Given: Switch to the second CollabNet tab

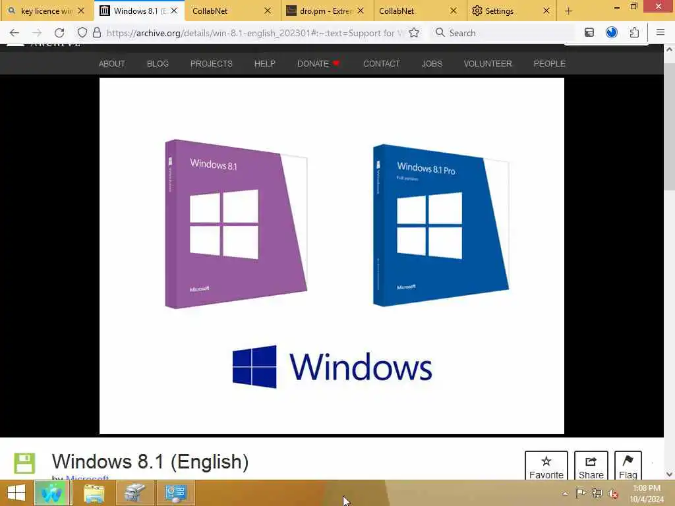Looking at the screenshot, I should 419,11.
